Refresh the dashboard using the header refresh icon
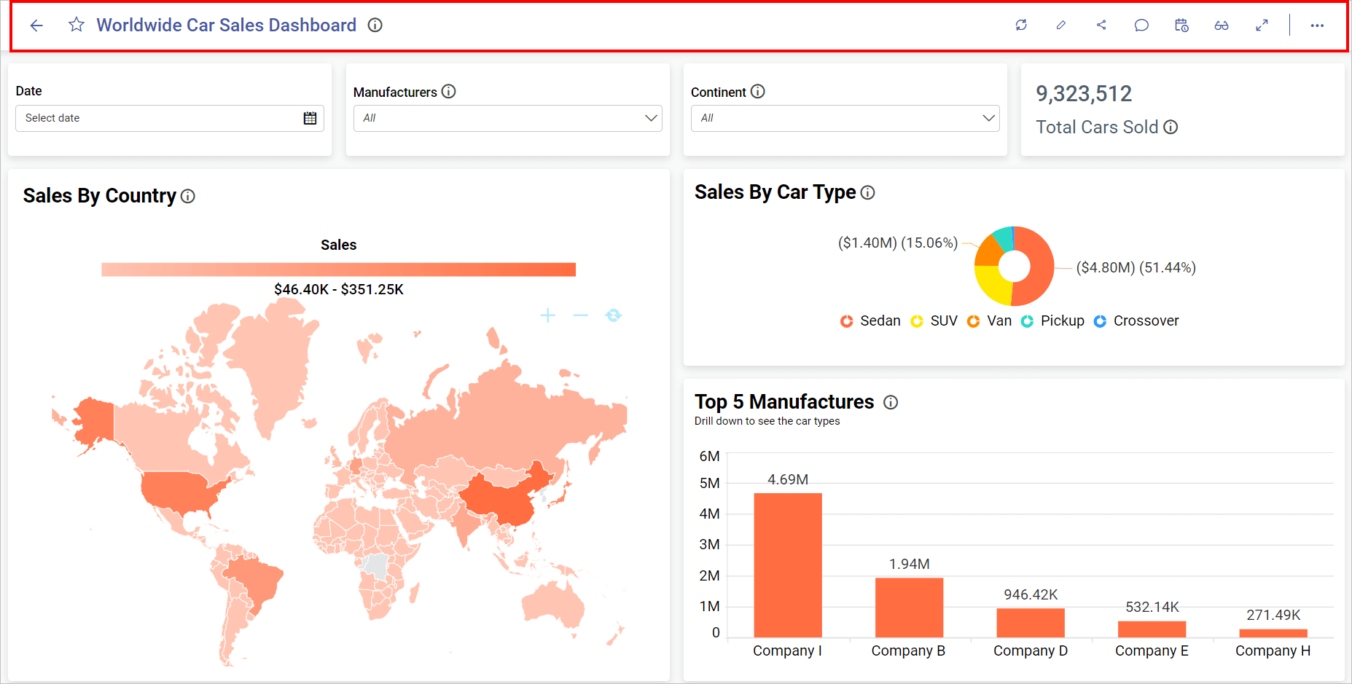 1021,25
